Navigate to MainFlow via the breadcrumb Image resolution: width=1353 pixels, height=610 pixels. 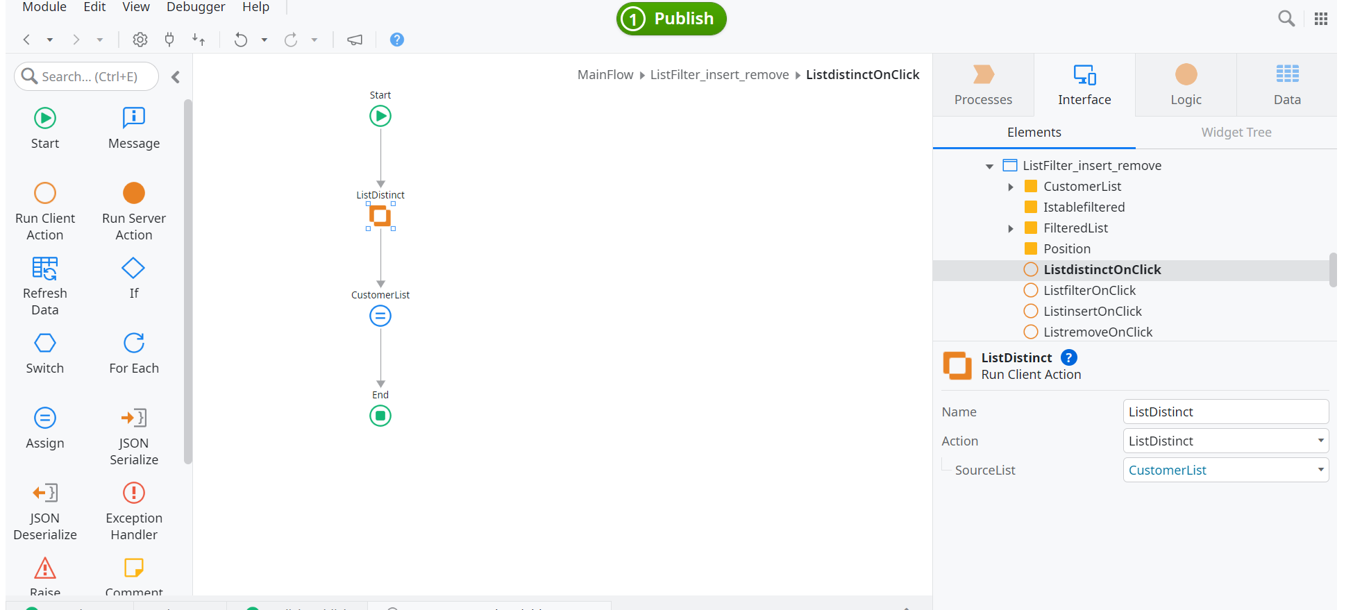click(x=605, y=74)
